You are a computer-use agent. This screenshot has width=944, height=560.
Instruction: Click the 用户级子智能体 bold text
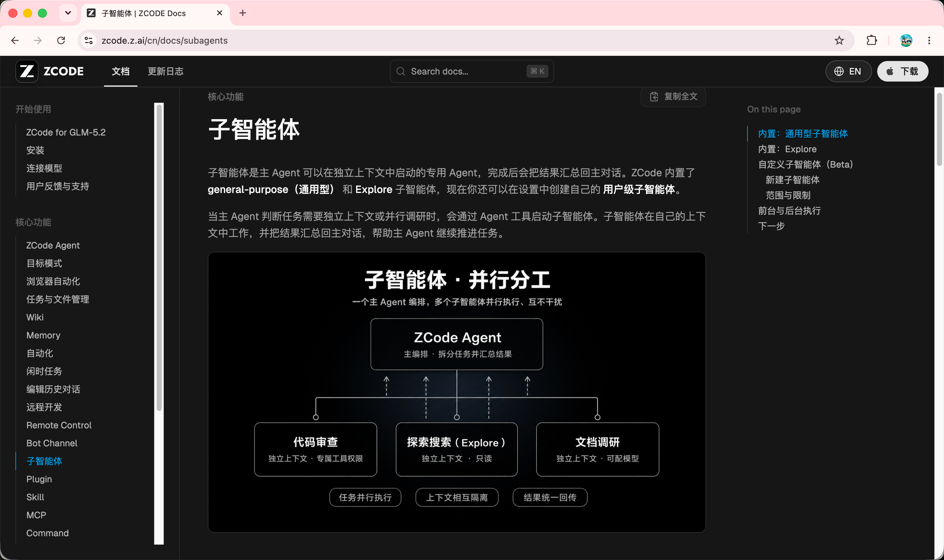click(x=639, y=189)
